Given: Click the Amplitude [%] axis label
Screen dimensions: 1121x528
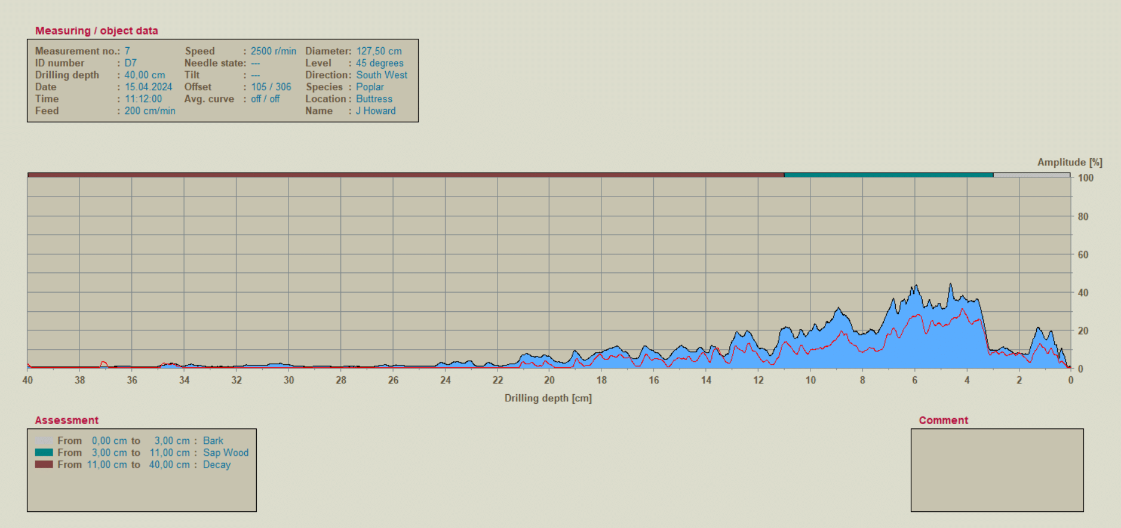Looking at the screenshot, I should (1069, 162).
